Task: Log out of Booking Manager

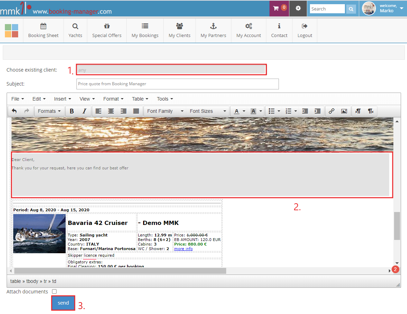Action: point(305,30)
